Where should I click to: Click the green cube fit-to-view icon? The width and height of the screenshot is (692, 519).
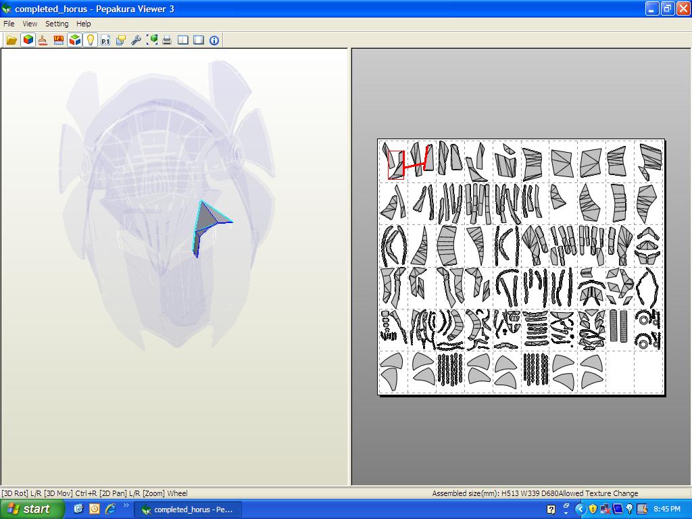coord(152,40)
